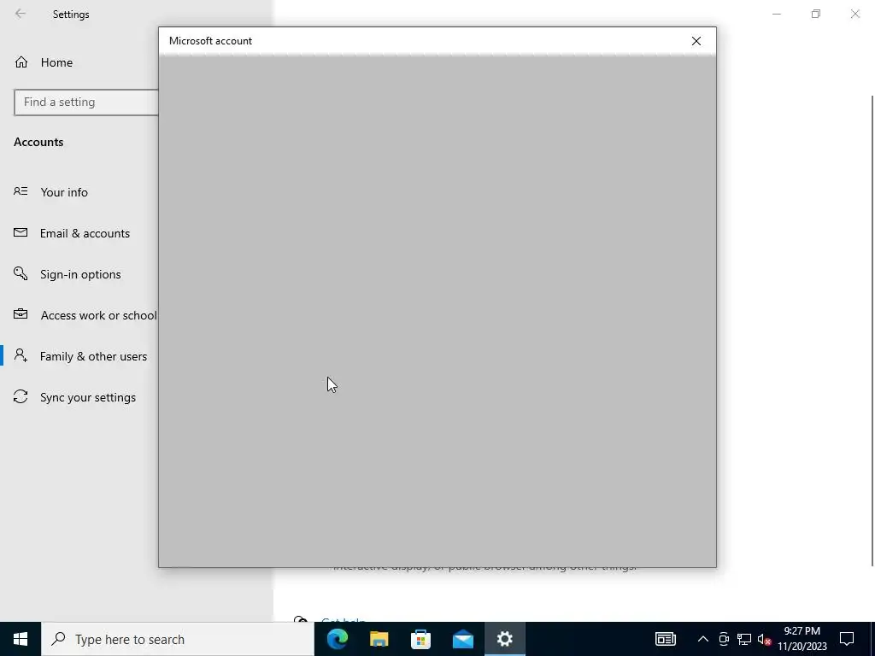
Task: Open the Action Center notifications
Action: pyautogui.click(x=847, y=639)
